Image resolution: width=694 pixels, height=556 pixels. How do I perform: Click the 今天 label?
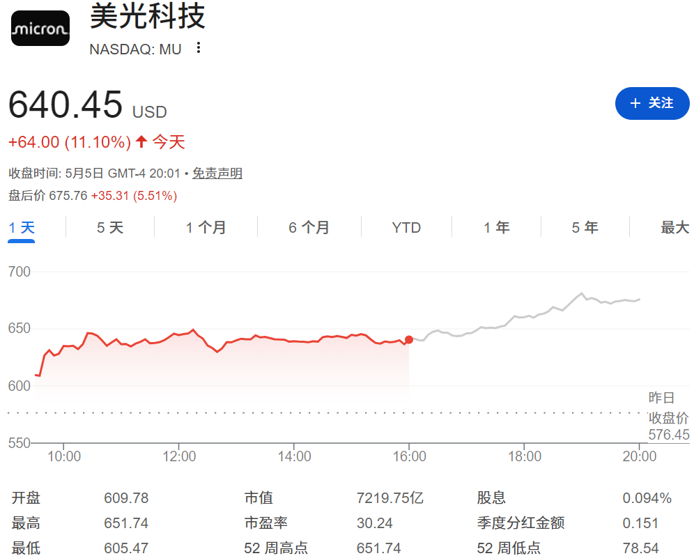point(169,142)
